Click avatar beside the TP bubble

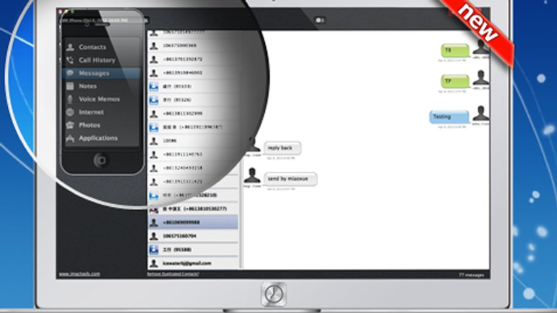tap(480, 78)
